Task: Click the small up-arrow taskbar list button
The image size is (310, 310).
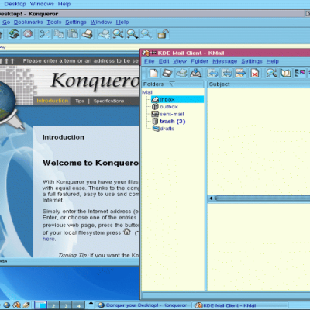Action: [x=91, y=303]
